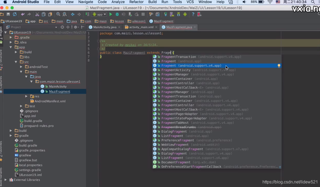
Task: Choose WebViewFragment completion suggestion
Action: coord(217,145)
